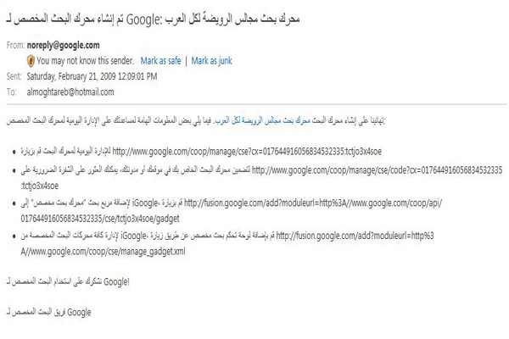This screenshot has width=509, height=339.
Task: Click recipient address almoghtareb@hotmail.com
Action: [x=74, y=91]
